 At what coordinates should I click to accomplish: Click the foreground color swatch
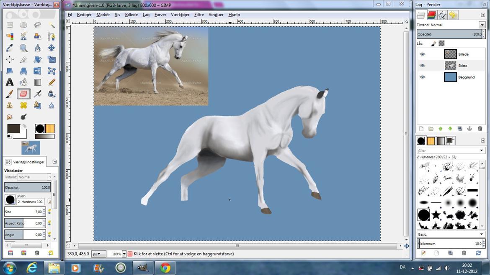click(x=13, y=129)
